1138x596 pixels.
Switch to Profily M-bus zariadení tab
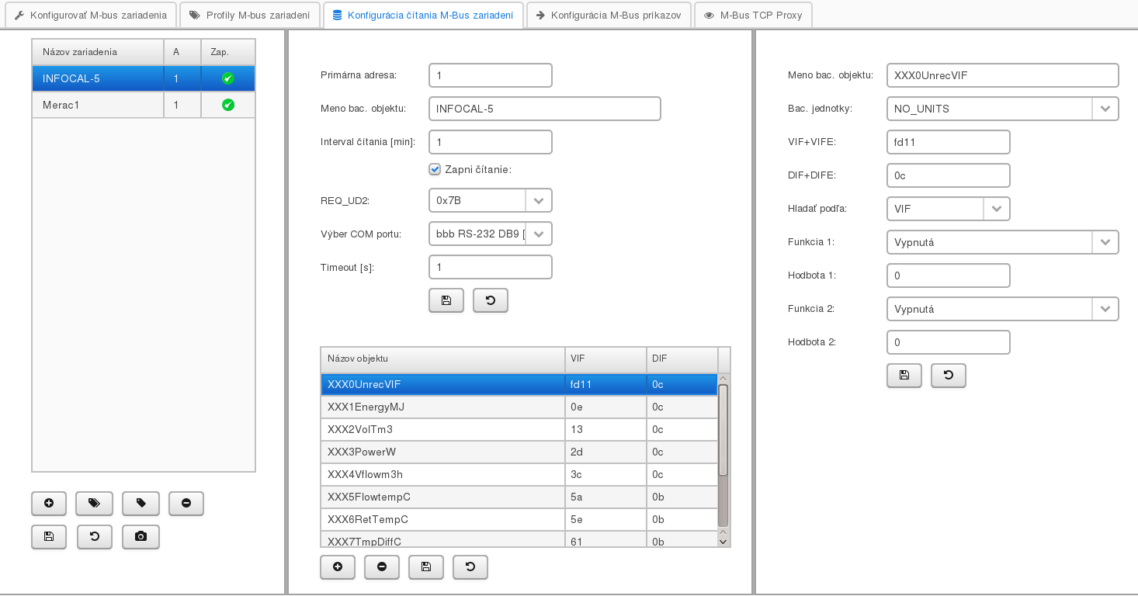click(252, 16)
